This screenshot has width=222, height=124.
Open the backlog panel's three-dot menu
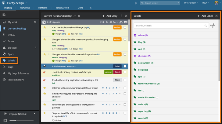(121, 16)
